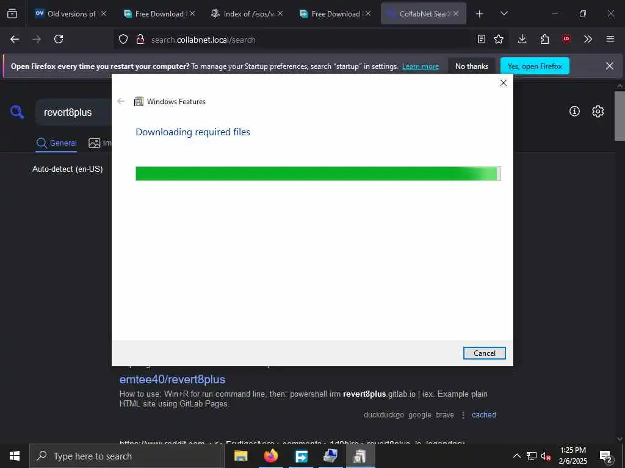Viewport: 625px width, 468px height.
Task: Open notification center with 2 alerts
Action: click(x=606, y=456)
